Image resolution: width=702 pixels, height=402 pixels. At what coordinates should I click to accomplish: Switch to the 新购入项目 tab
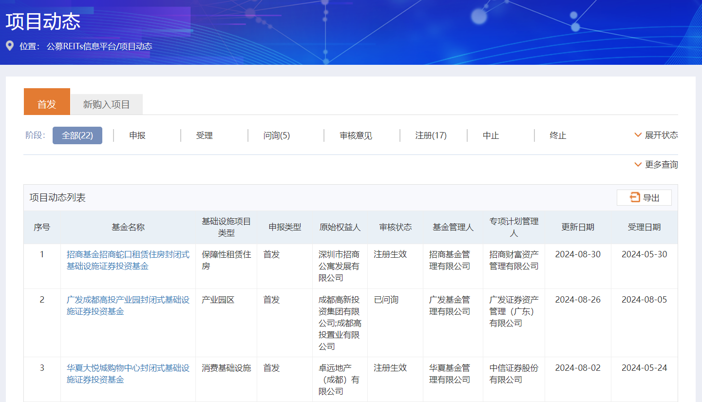[x=106, y=104]
